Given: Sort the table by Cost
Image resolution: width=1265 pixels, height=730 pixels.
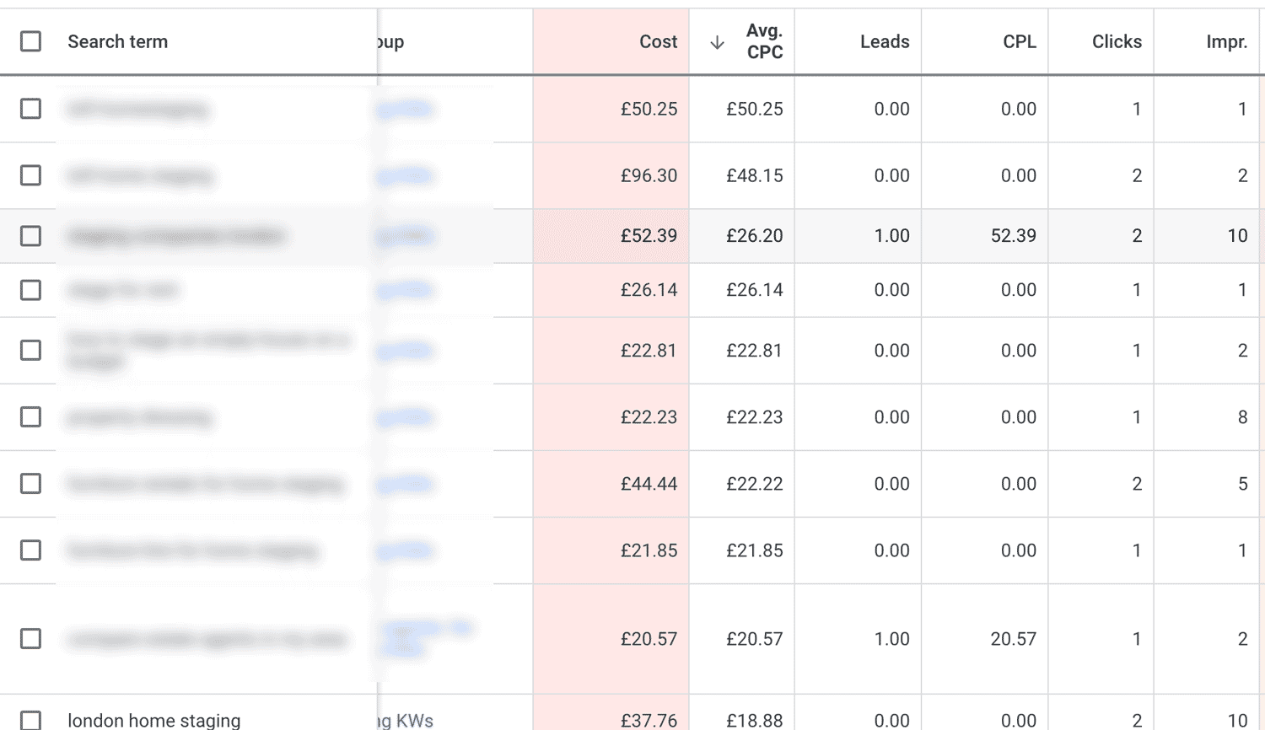Looking at the screenshot, I should (658, 41).
